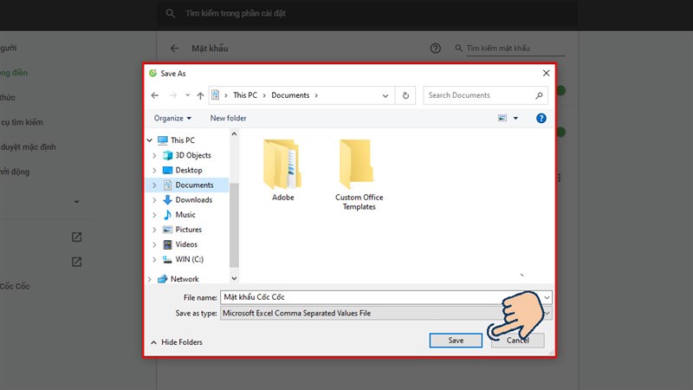Open the three-dot more menu in Cốc Cốc
693x390 pixels.
click(559, 178)
